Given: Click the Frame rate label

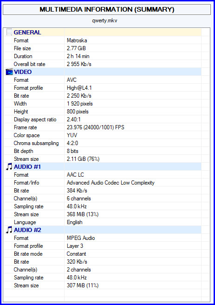Looking at the screenshot, I should [26, 127].
